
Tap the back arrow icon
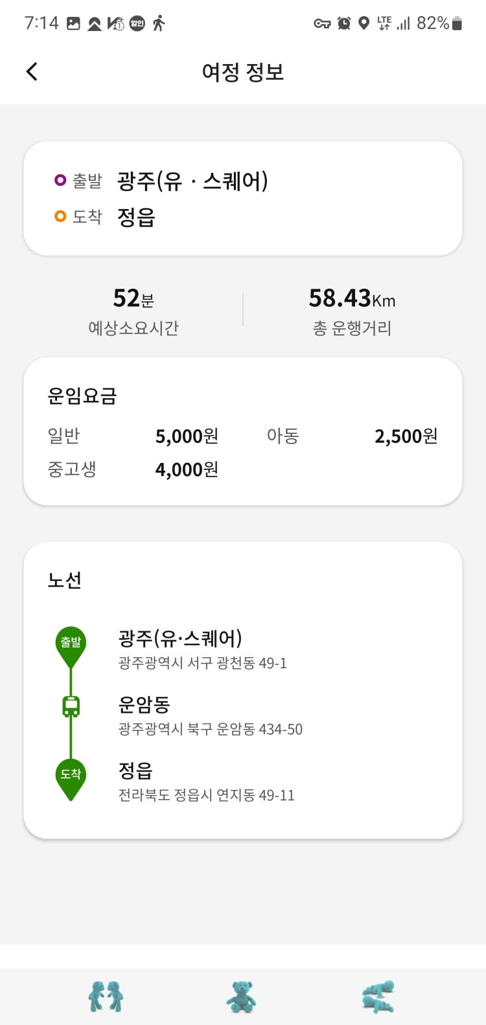pyautogui.click(x=32, y=71)
